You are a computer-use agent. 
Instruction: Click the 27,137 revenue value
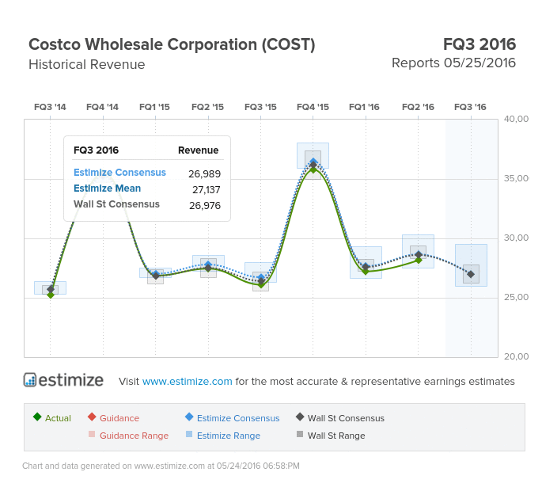207,189
